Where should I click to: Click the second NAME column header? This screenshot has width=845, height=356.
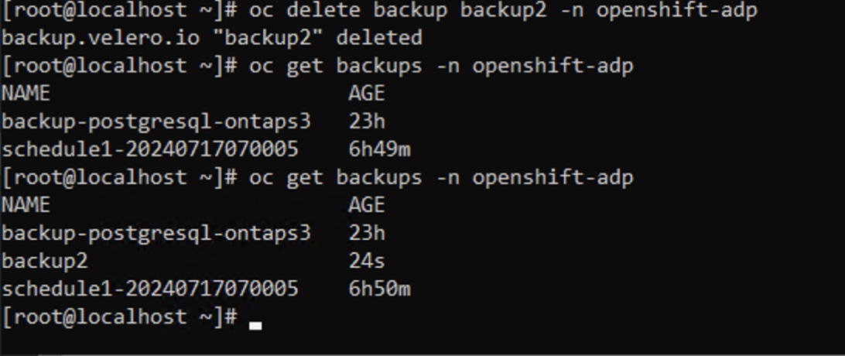pos(26,205)
